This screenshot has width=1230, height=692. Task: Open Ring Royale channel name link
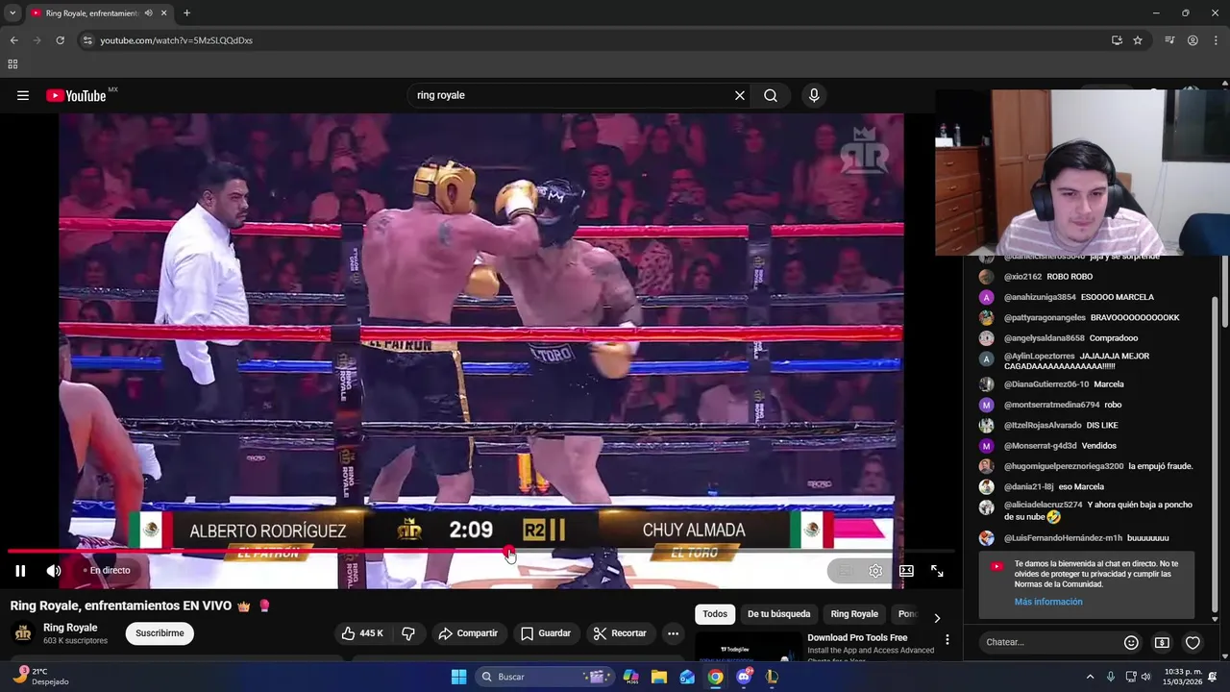[70, 628]
